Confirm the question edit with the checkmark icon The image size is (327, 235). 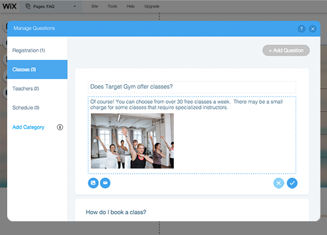(x=292, y=183)
